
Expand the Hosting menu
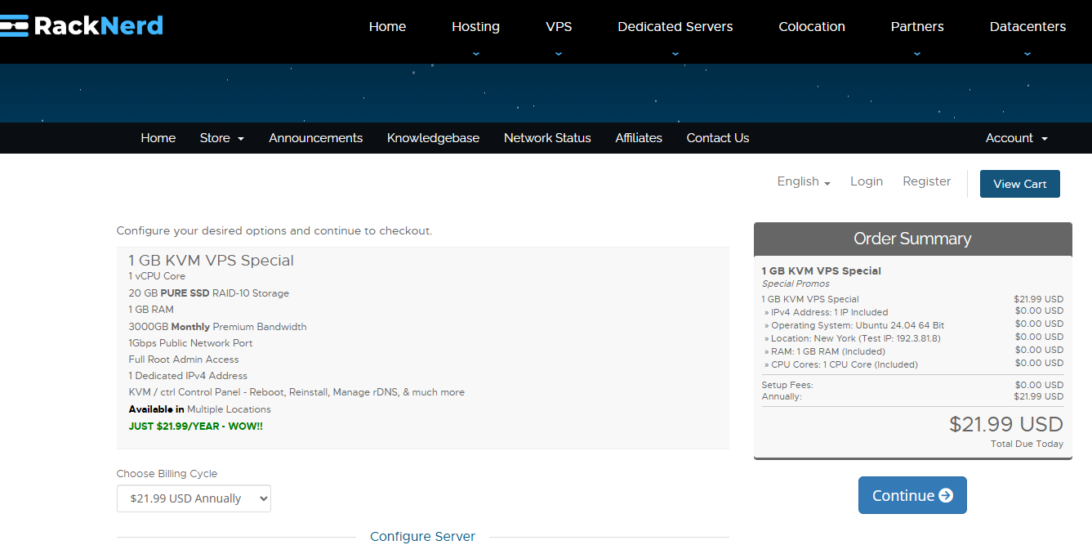(x=475, y=26)
